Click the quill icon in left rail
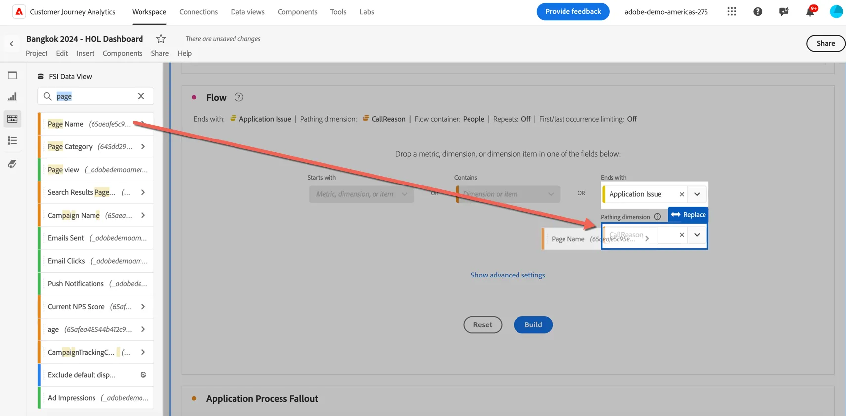 (x=12, y=164)
